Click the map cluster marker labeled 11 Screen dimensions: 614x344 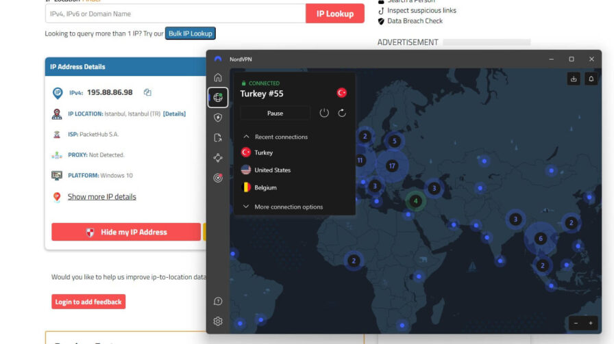360,160
